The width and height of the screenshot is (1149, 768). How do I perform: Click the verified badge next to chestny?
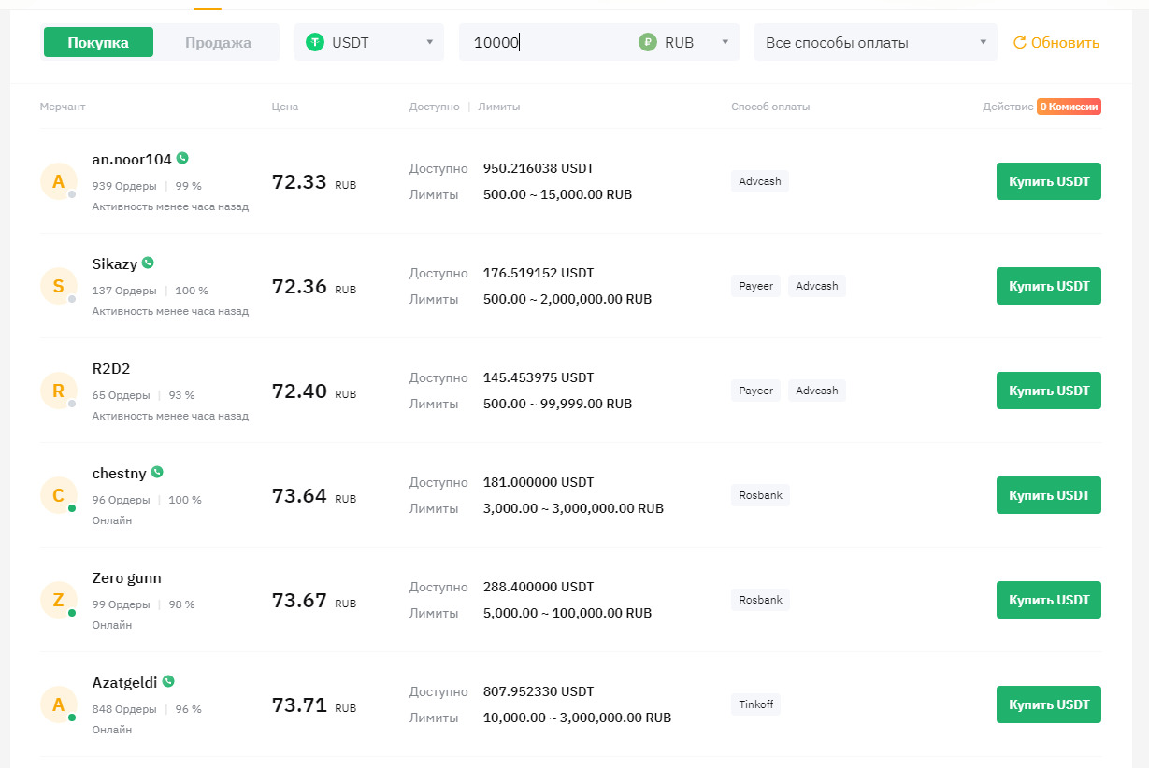(157, 473)
